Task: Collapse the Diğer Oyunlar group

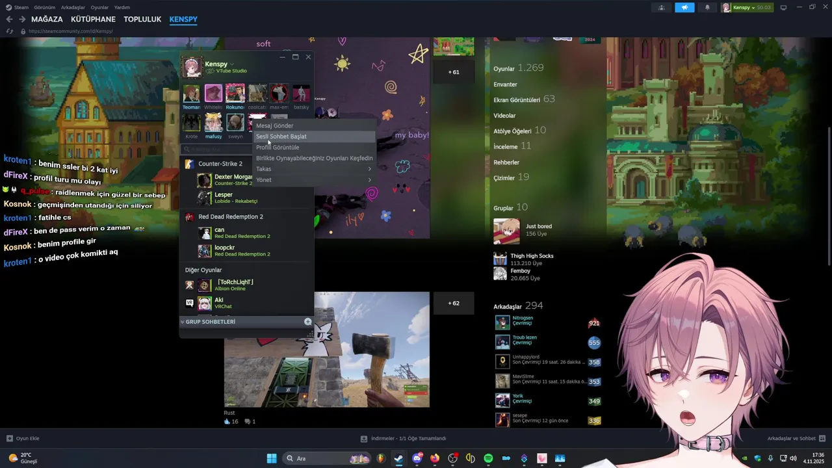Action: pos(203,270)
